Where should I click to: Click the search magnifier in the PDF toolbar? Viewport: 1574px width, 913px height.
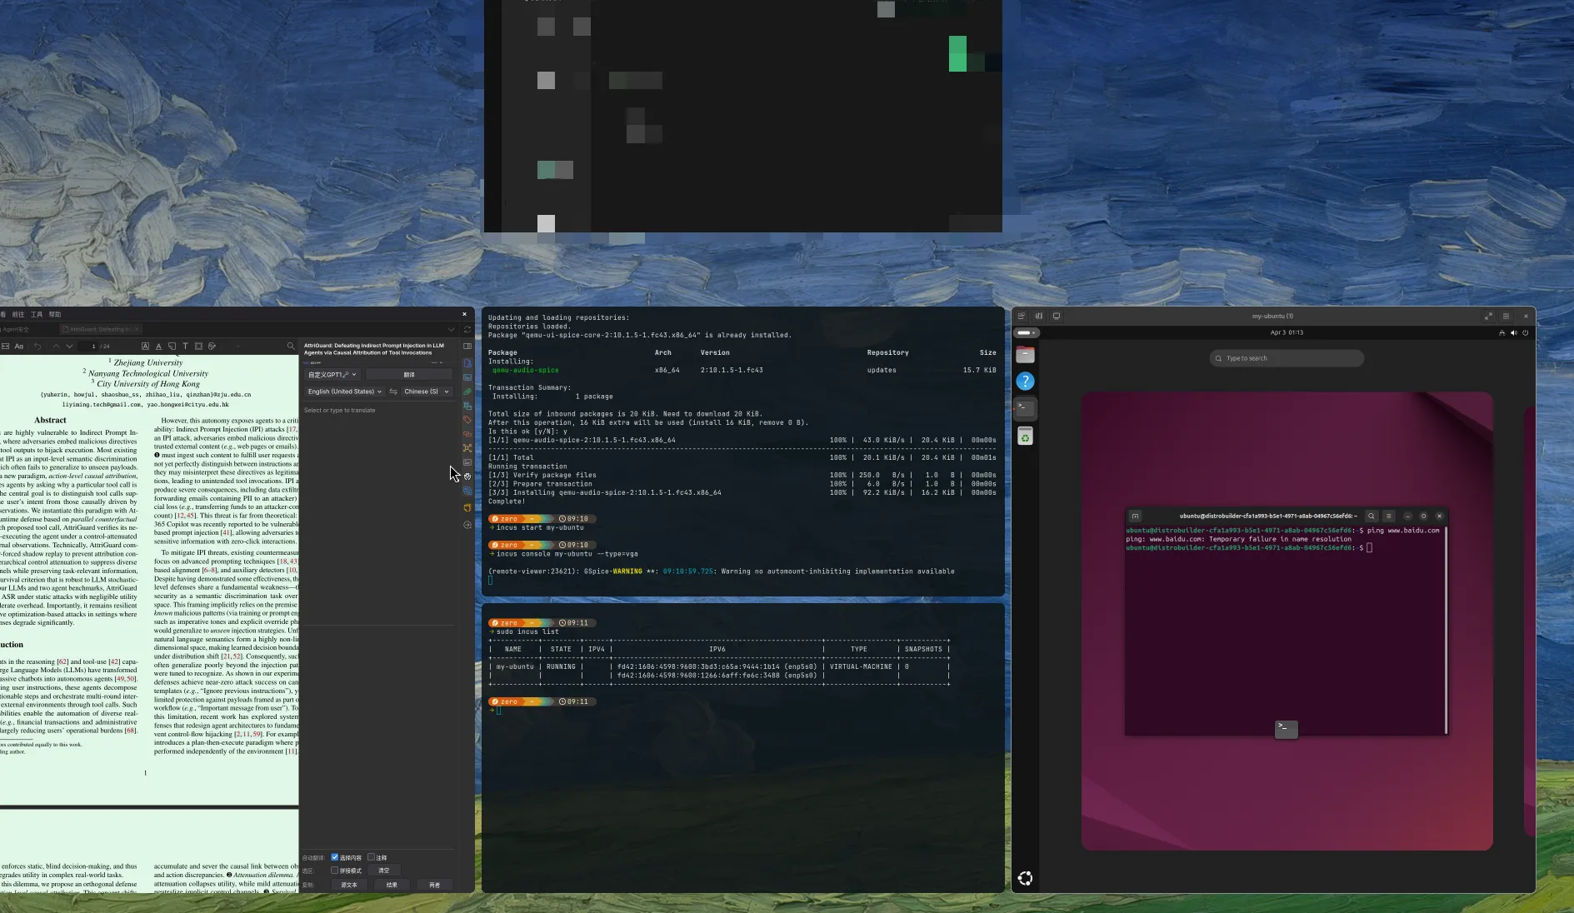pos(291,346)
